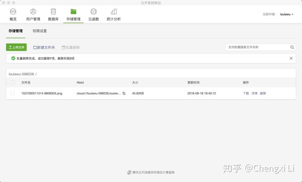Click the 文件名 column header
The width and height of the screenshot is (302, 182).
[x=26, y=82]
